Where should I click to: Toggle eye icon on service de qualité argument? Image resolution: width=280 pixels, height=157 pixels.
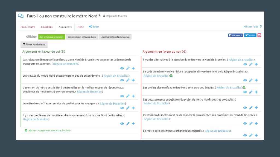pos(122,108)
